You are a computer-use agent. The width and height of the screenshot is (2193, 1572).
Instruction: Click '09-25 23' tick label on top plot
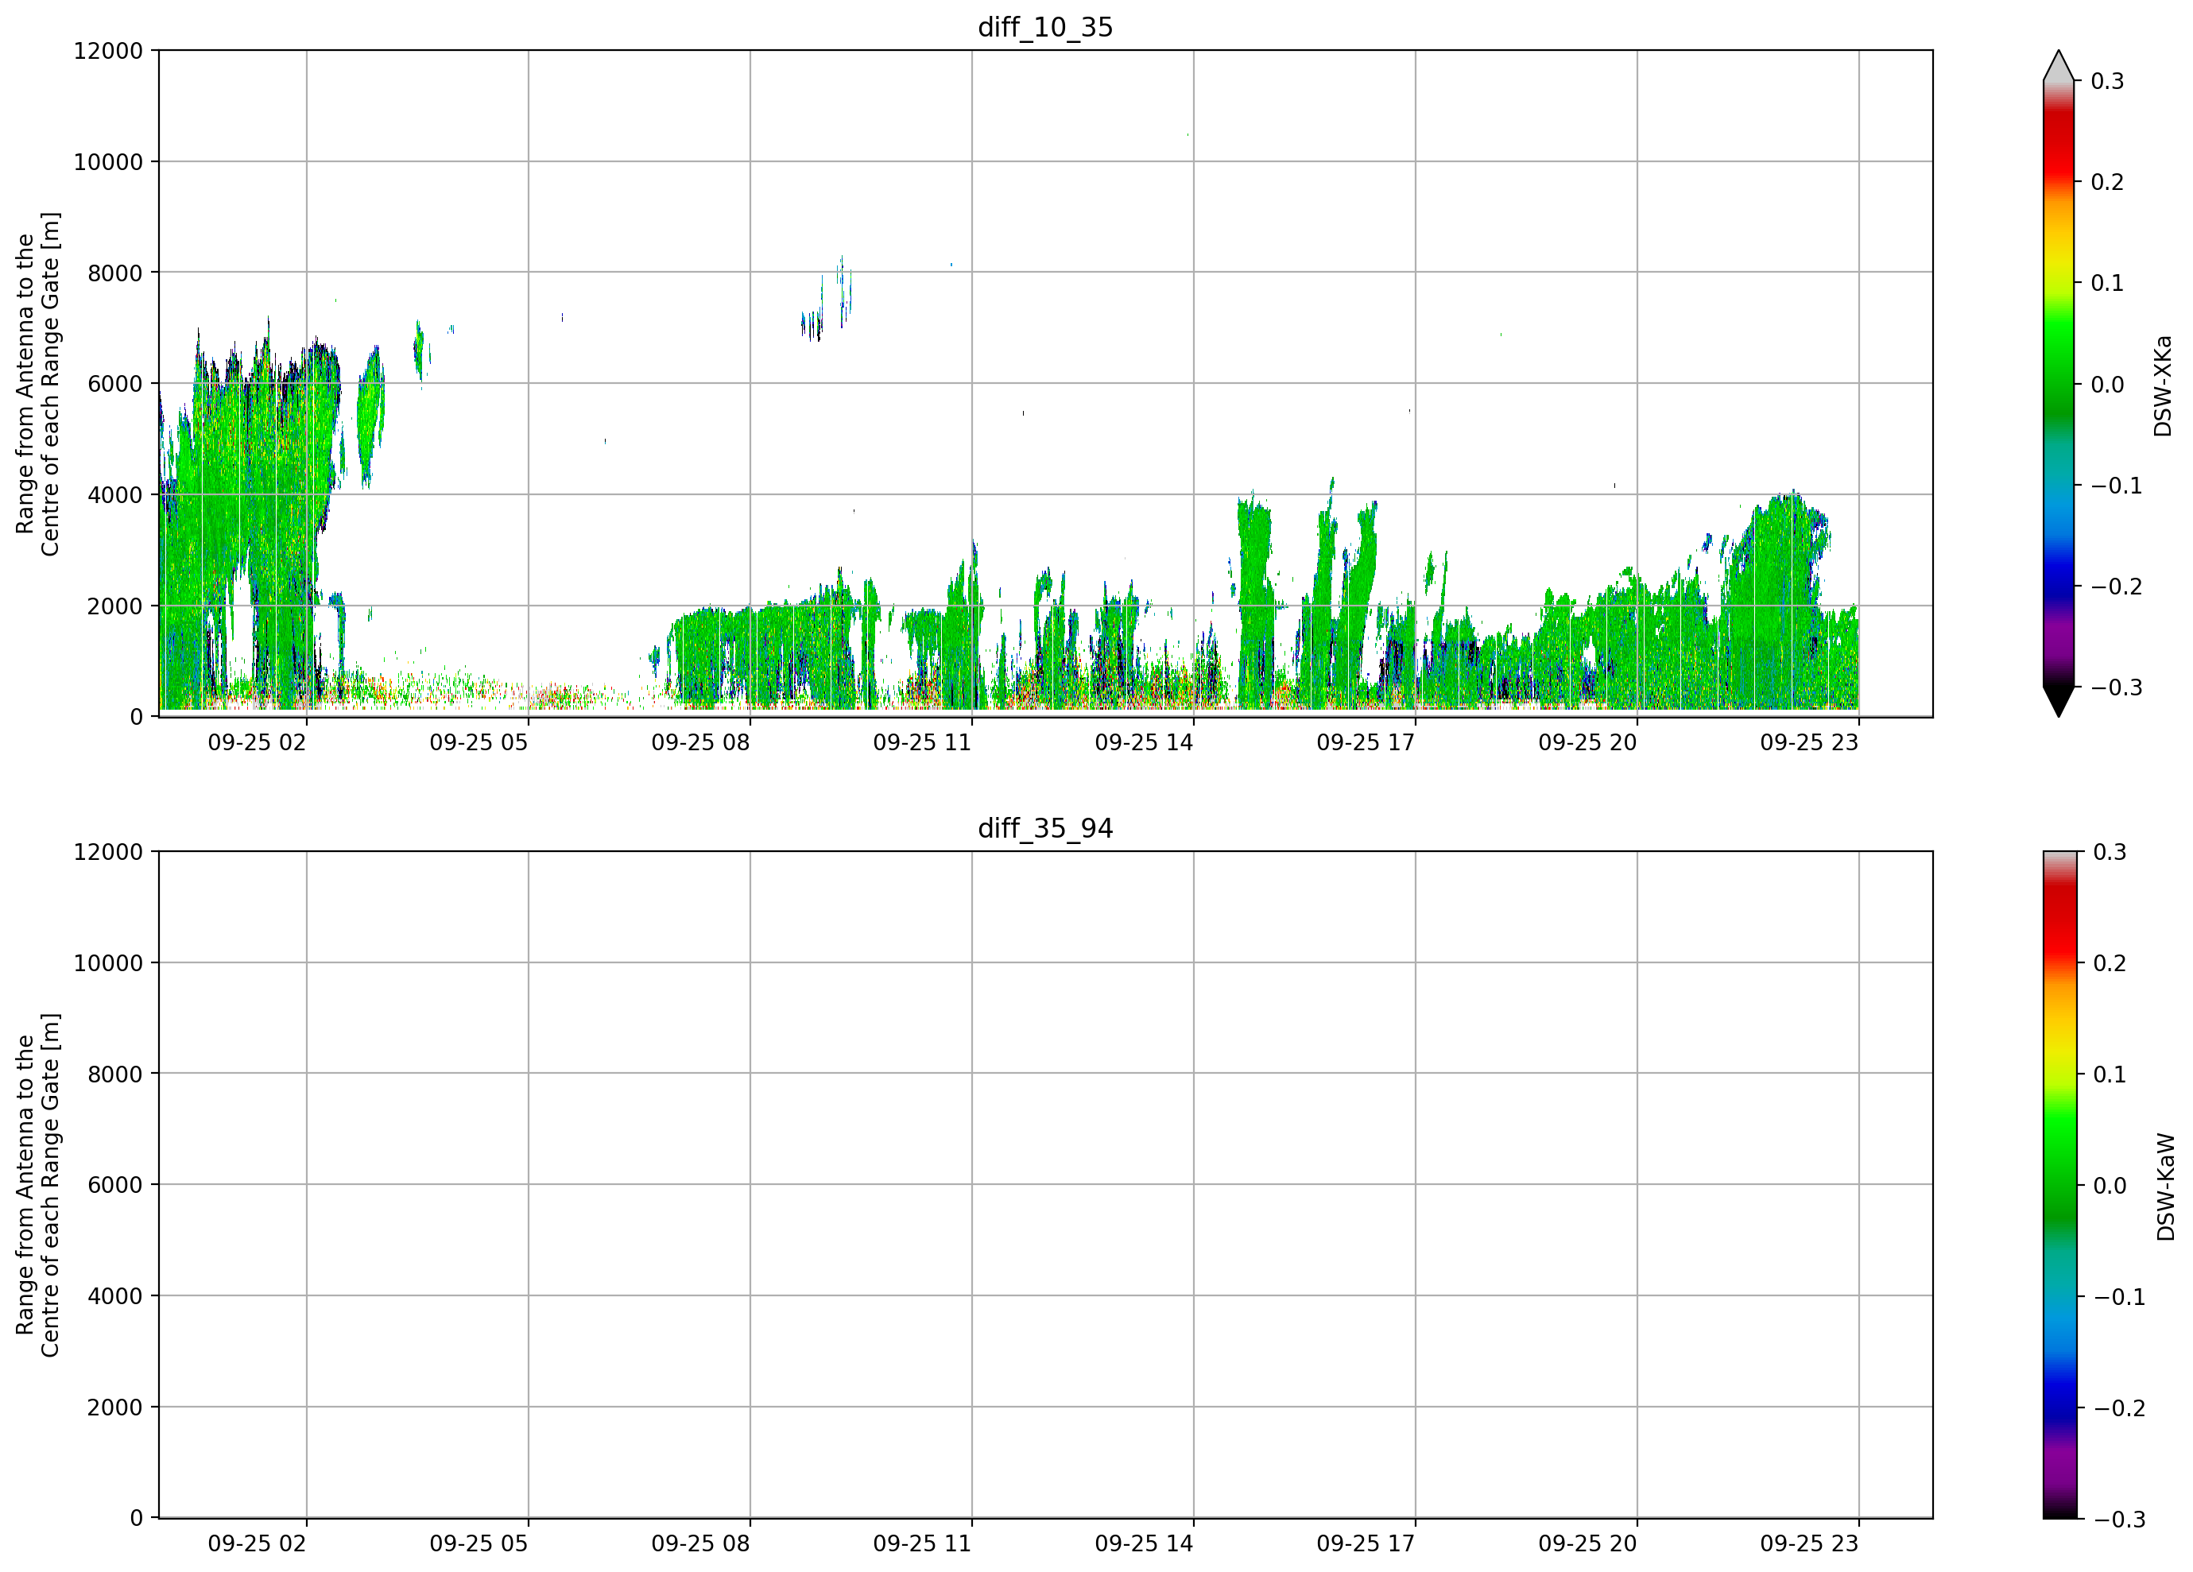pos(1809,742)
